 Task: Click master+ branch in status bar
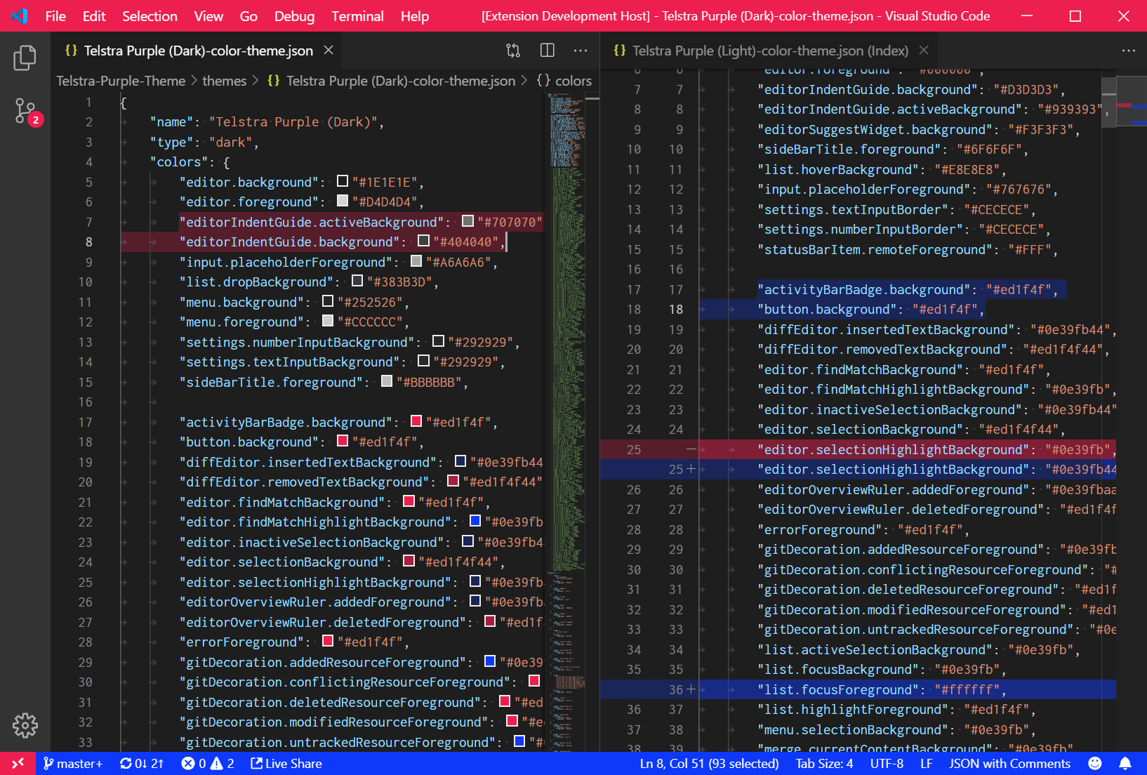tap(73, 764)
